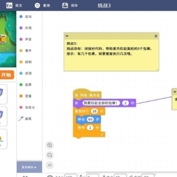Click the 挑战3 title in top bar
This screenshot has height=177, width=177.
(104, 5)
